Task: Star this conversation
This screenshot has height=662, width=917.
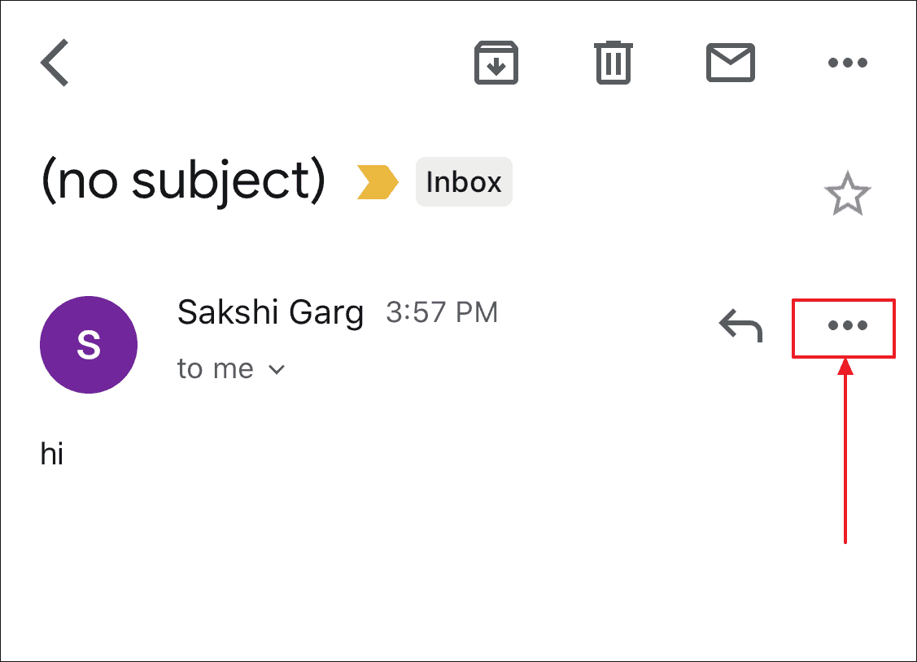Action: pyautogui.click(x=847, y=193)
